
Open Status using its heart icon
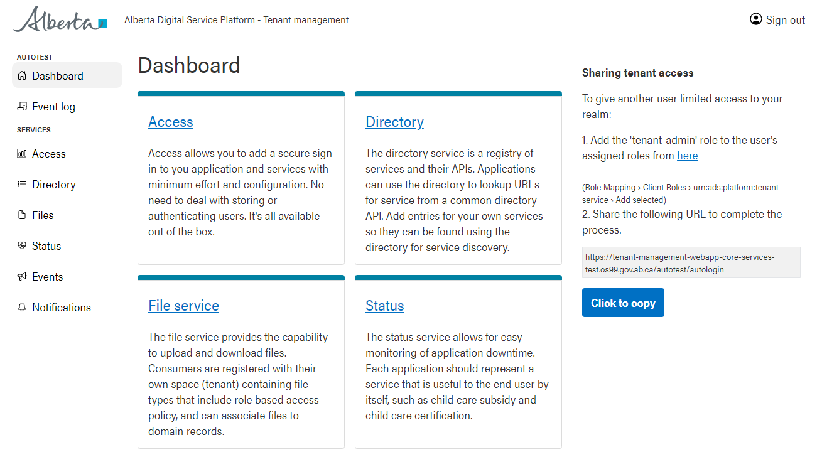pos(21,245)
